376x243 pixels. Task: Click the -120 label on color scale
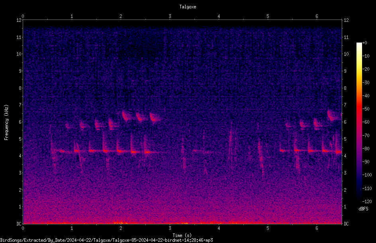(x=367, y=202)
